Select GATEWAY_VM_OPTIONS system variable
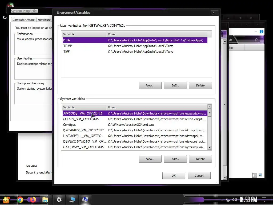The width and height of the screenshot is (273, 205). pos(135,147)
